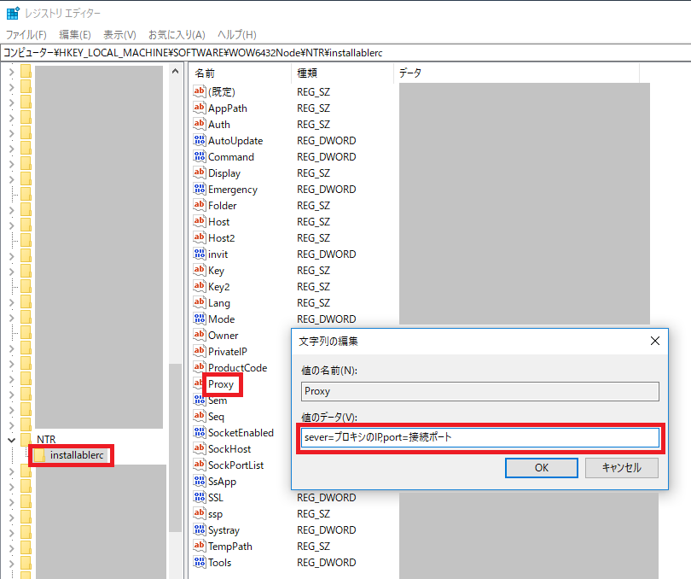
Task: Expand the tree key just above NTR
Action: click(x=11, y=425)
